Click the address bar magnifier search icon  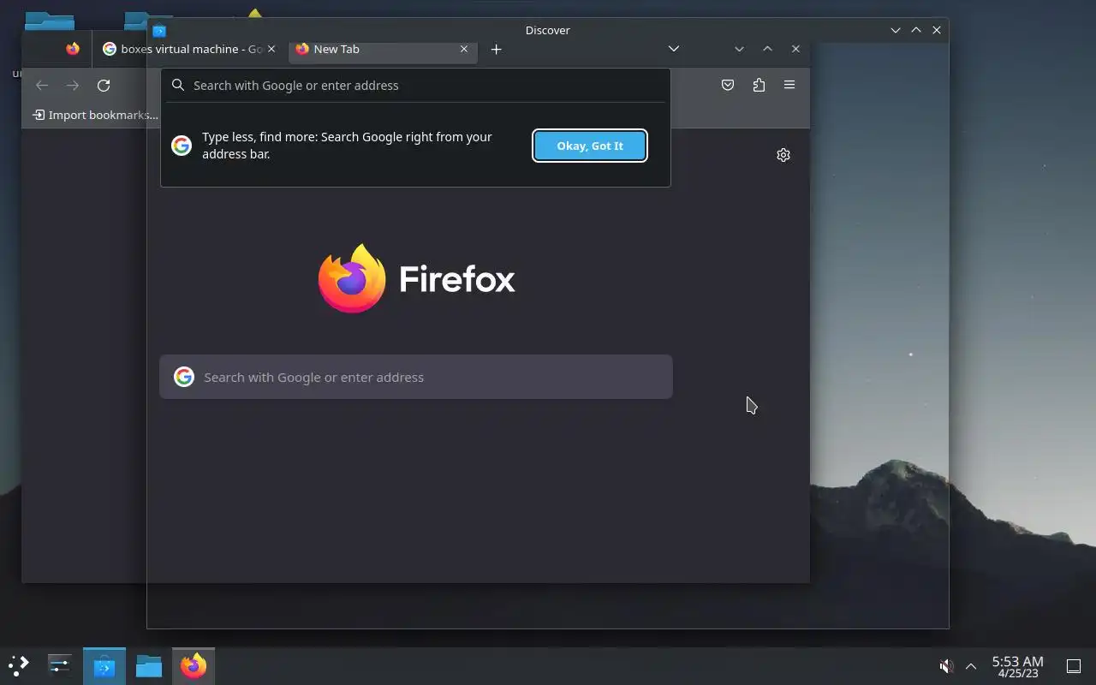pos(178,85)
